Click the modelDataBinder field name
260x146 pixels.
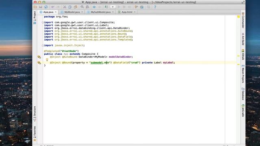(x=120, y=57)
